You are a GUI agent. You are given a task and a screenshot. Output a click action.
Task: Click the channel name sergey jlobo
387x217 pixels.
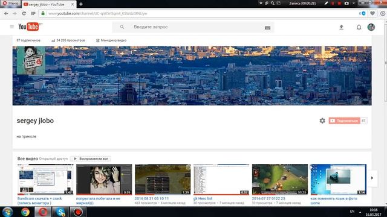tap(35, 121)
